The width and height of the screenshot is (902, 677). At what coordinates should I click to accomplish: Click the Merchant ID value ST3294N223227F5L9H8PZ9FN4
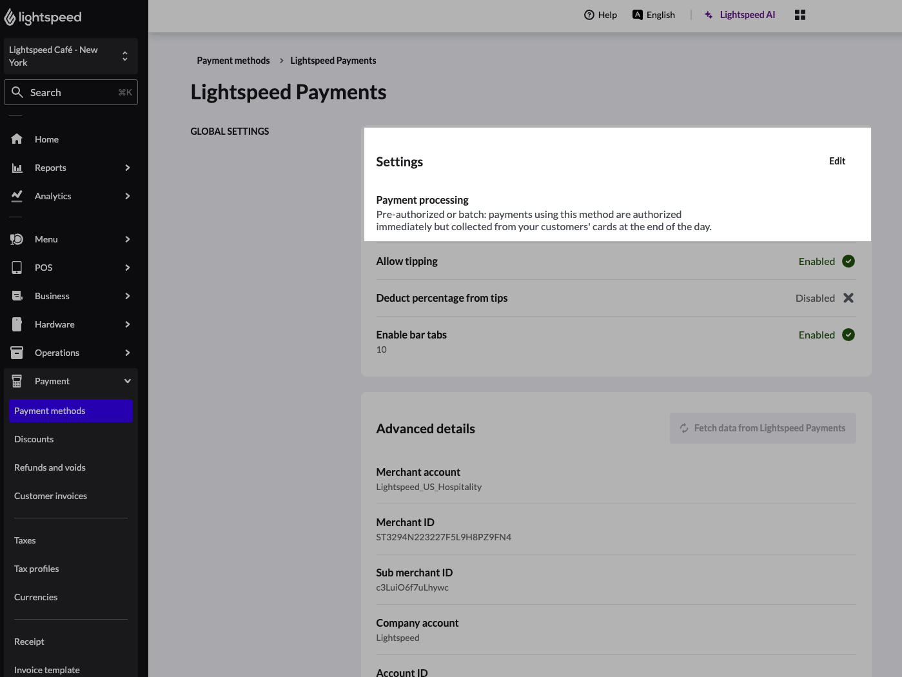pos(444,537)
